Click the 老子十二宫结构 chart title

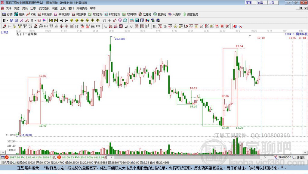tap(26, 34)
